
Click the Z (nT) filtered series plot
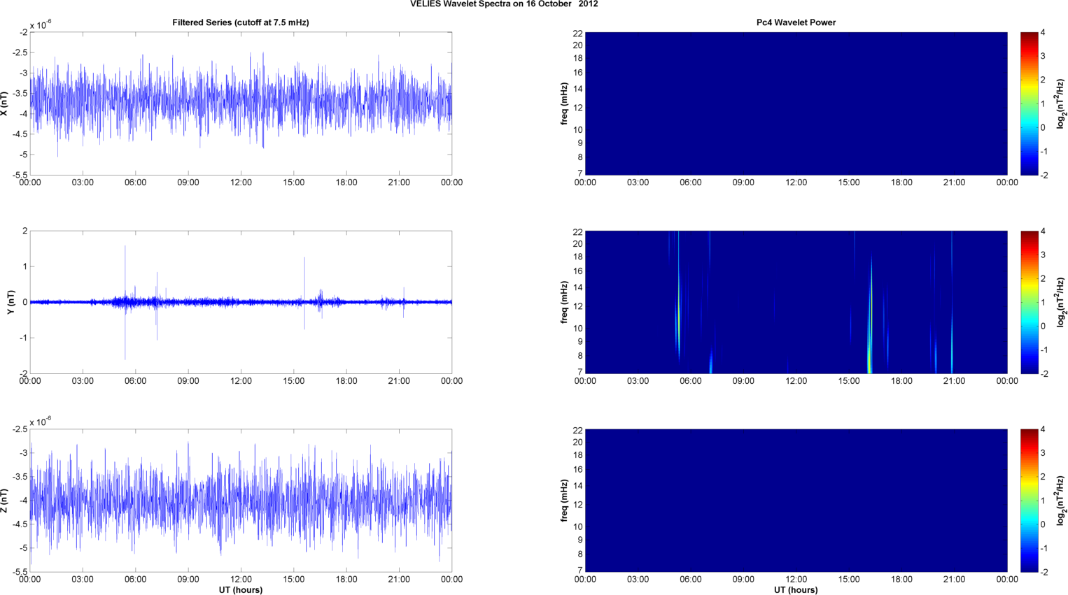[x=241, y=501]
